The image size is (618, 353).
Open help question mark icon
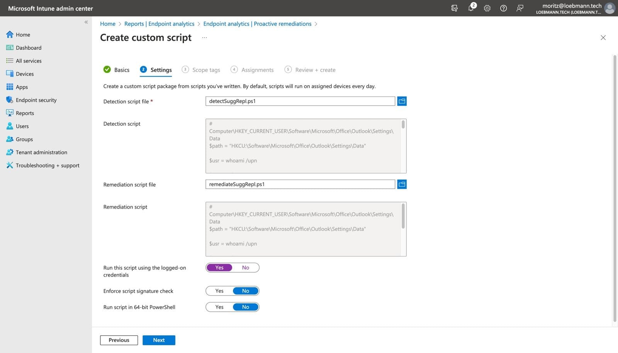click(503, 8)
